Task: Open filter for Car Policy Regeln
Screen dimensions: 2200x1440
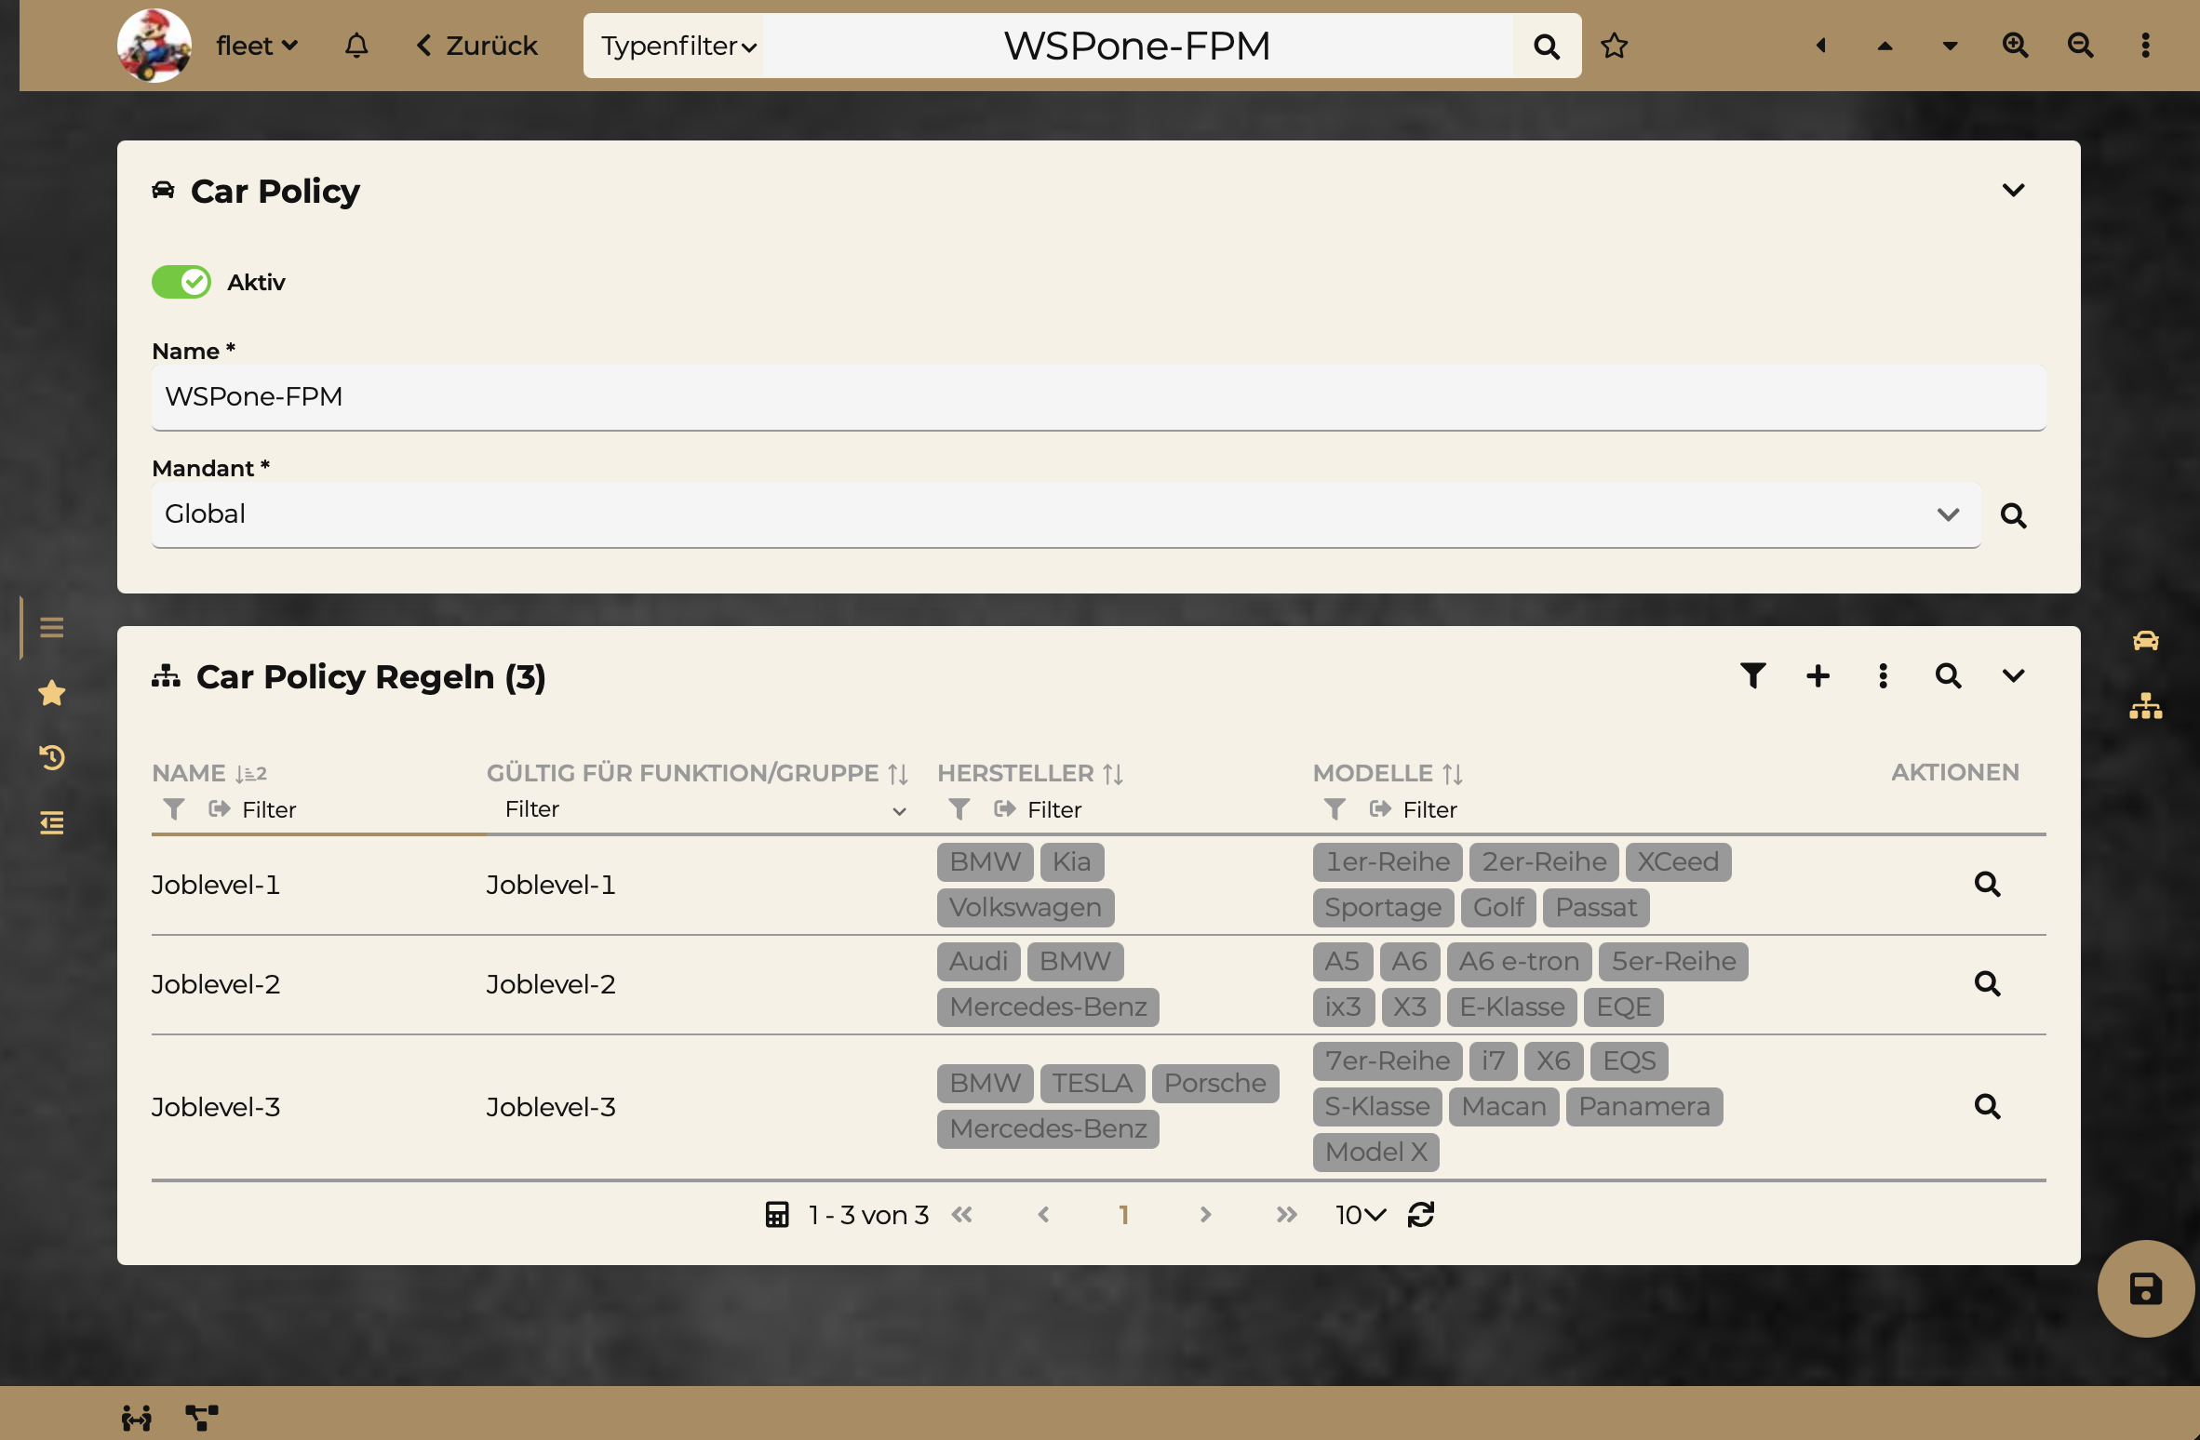Action: (1752, 676)
